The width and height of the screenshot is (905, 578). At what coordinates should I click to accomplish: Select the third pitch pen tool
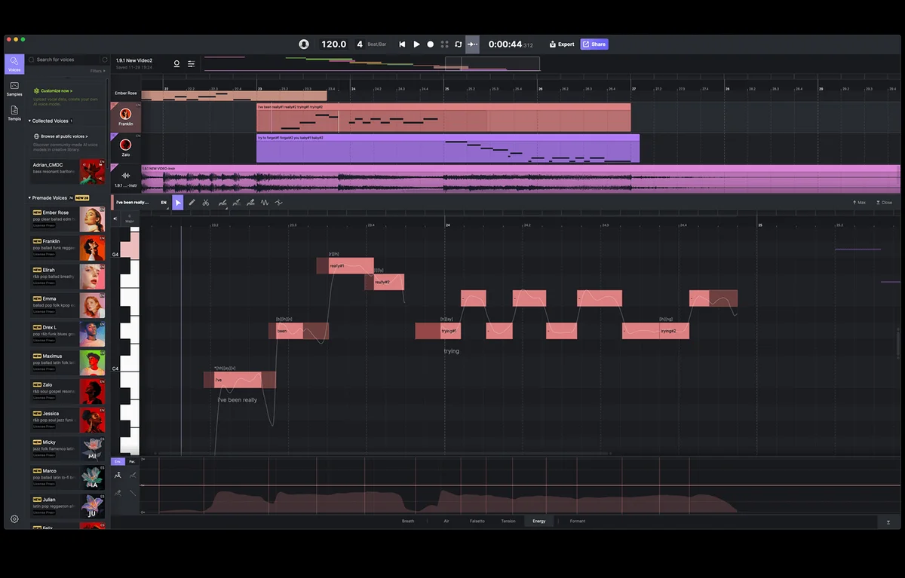250,202
